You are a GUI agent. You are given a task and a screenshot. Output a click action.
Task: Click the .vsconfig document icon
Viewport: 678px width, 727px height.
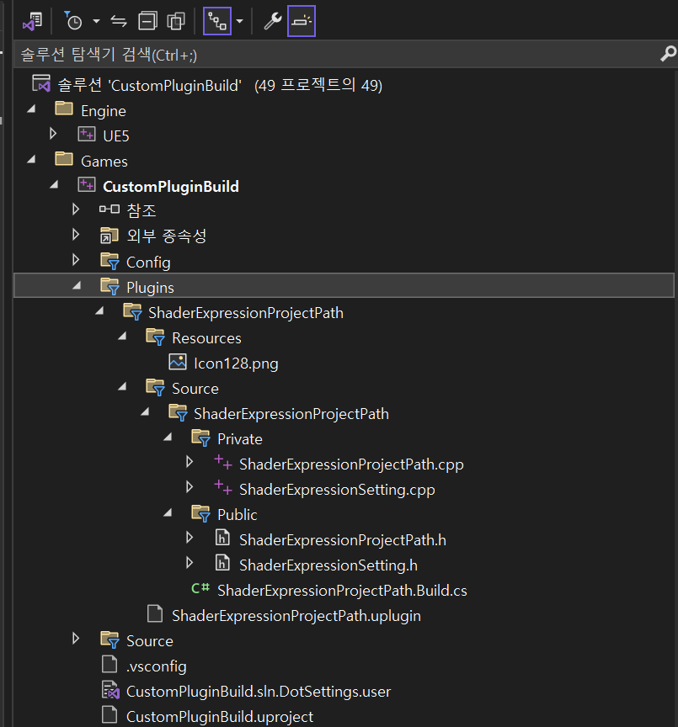click(109, 664)
